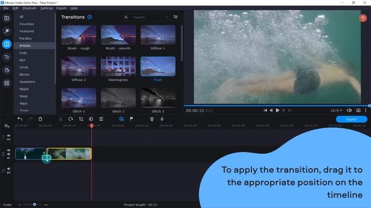
Task: Open the Stickers tab icon
Action: point(7,70)
